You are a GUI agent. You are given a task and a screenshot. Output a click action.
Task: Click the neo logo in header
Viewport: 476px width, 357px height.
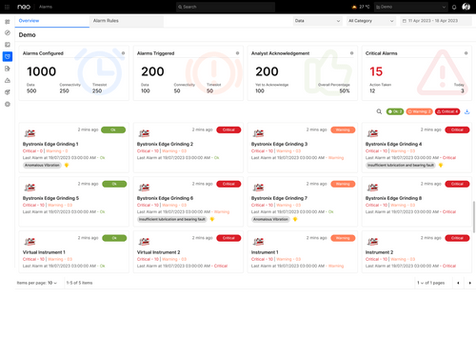pos(24,7)
